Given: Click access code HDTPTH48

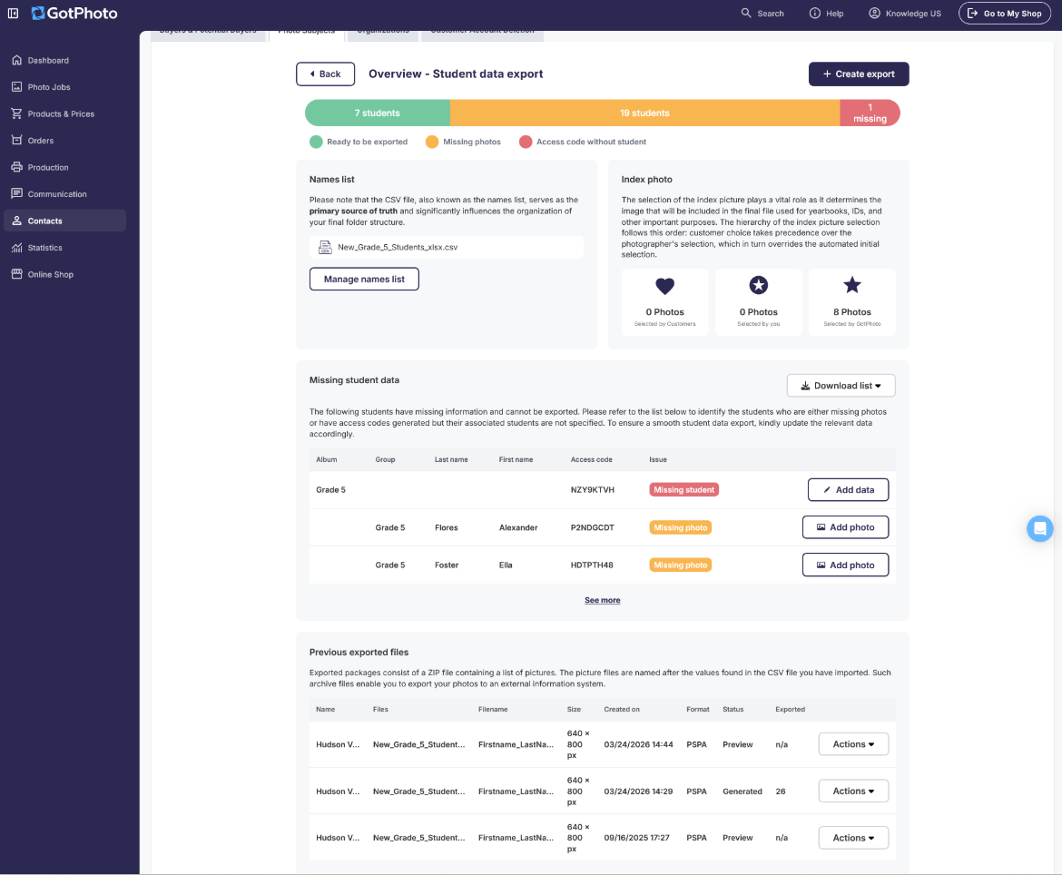Looking at the screenshot, I should [591, 565].
